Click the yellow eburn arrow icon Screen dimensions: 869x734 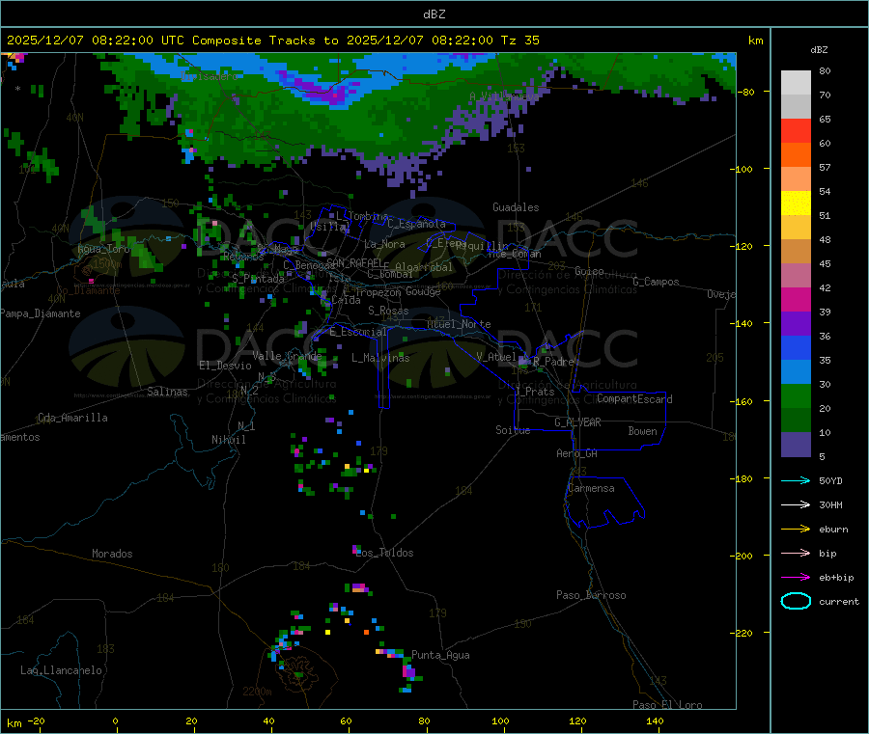796,529
